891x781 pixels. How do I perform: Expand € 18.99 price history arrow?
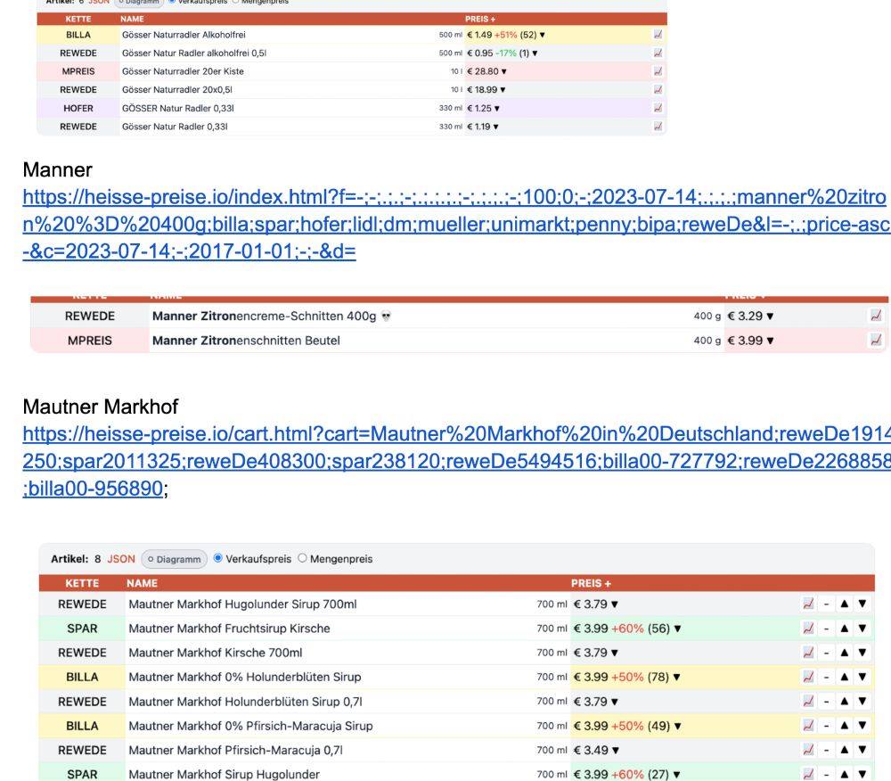(503, 90)
